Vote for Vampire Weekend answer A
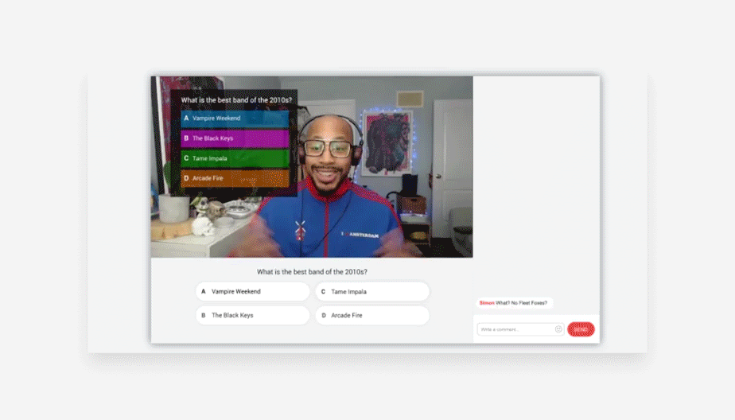 (253, 292)
